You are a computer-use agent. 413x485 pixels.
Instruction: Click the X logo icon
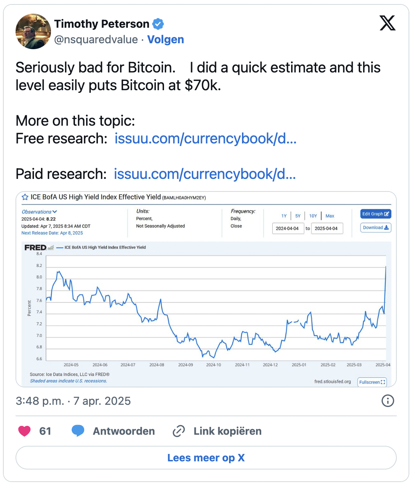click(388, 23)
